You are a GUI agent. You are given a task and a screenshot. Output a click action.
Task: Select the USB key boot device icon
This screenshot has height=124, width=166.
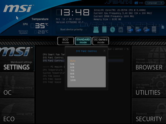coord(96,30)
